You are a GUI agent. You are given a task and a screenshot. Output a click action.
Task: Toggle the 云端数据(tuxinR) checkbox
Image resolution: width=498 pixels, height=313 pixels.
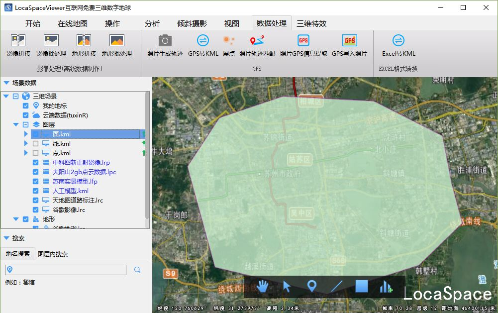(x=26, y=115)
